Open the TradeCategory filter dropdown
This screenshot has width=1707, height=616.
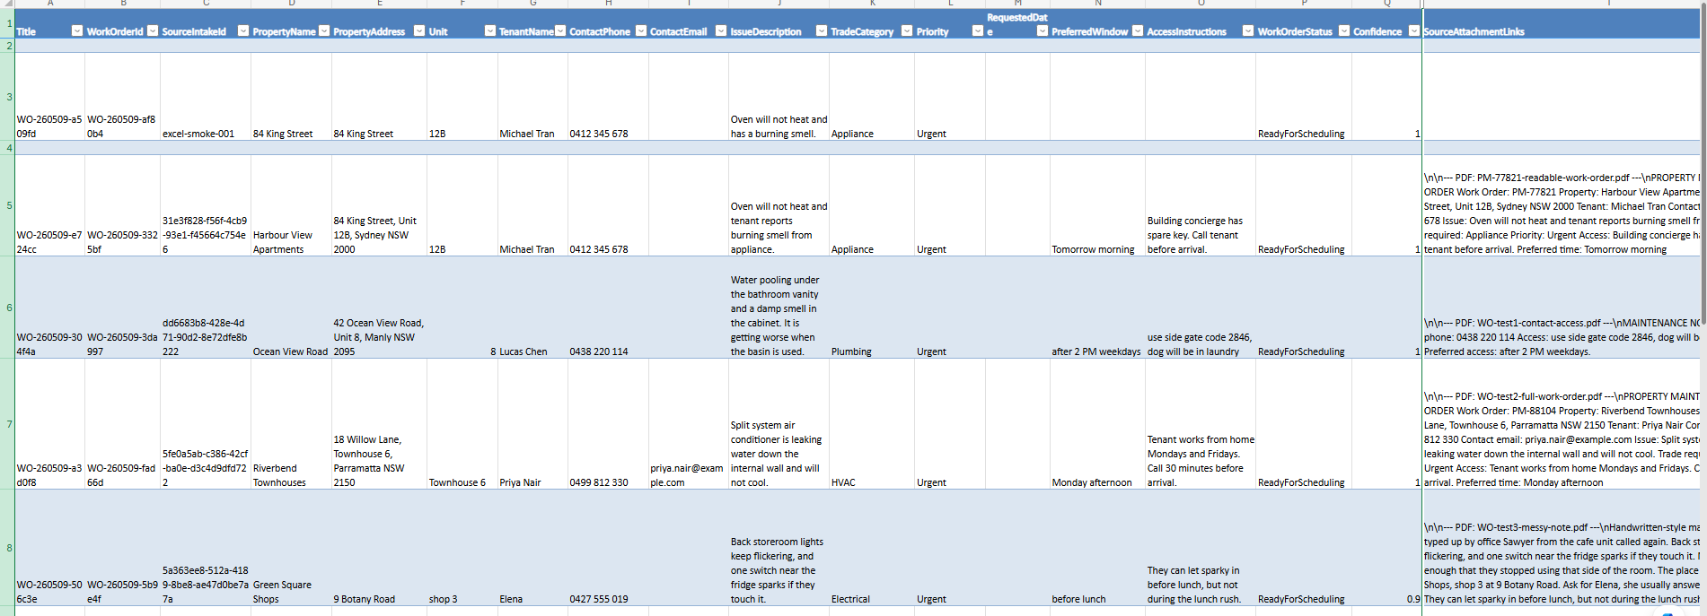(906, 30)
